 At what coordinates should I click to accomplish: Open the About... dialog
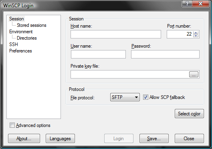[x=24, y=139]
